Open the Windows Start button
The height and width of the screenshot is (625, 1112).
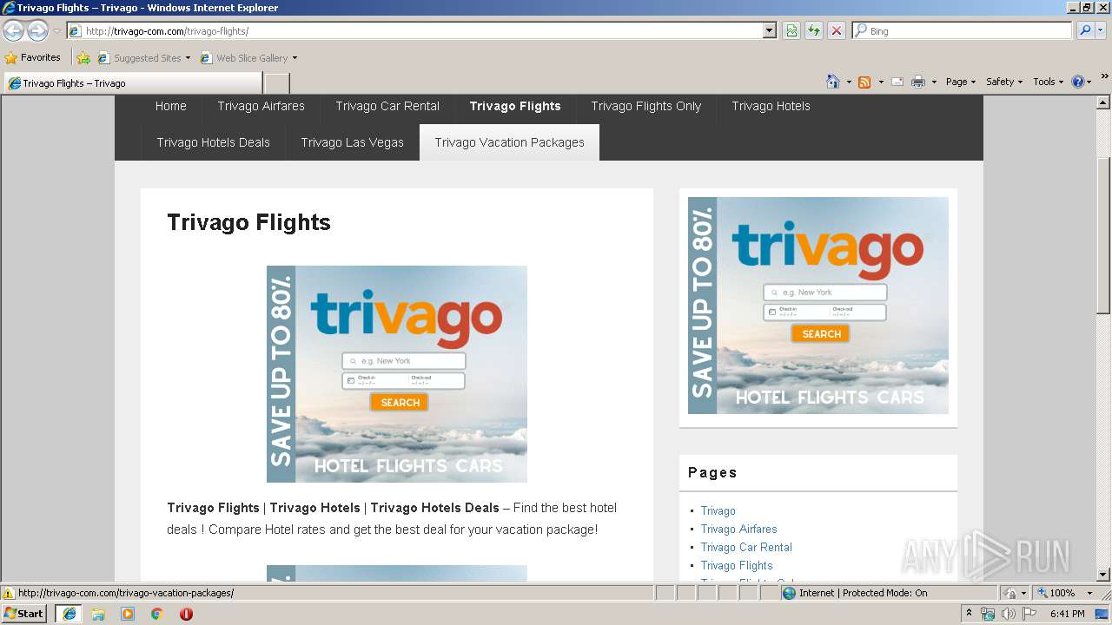pyautogui.click(x=23, y=613)
